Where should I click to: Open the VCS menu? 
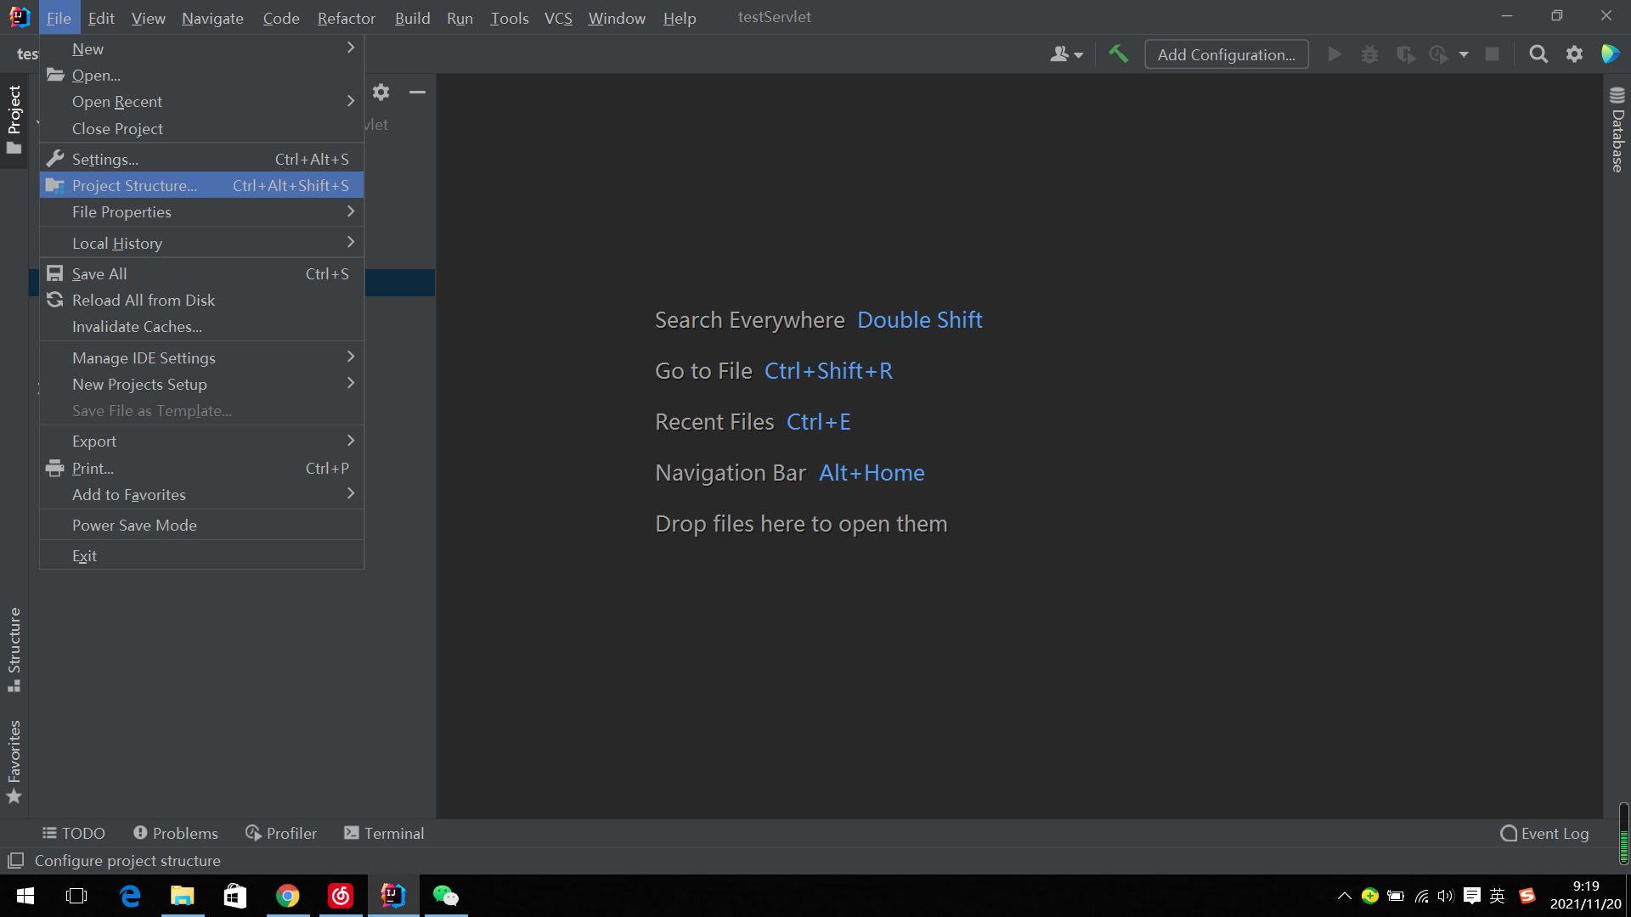click(558, 18)
